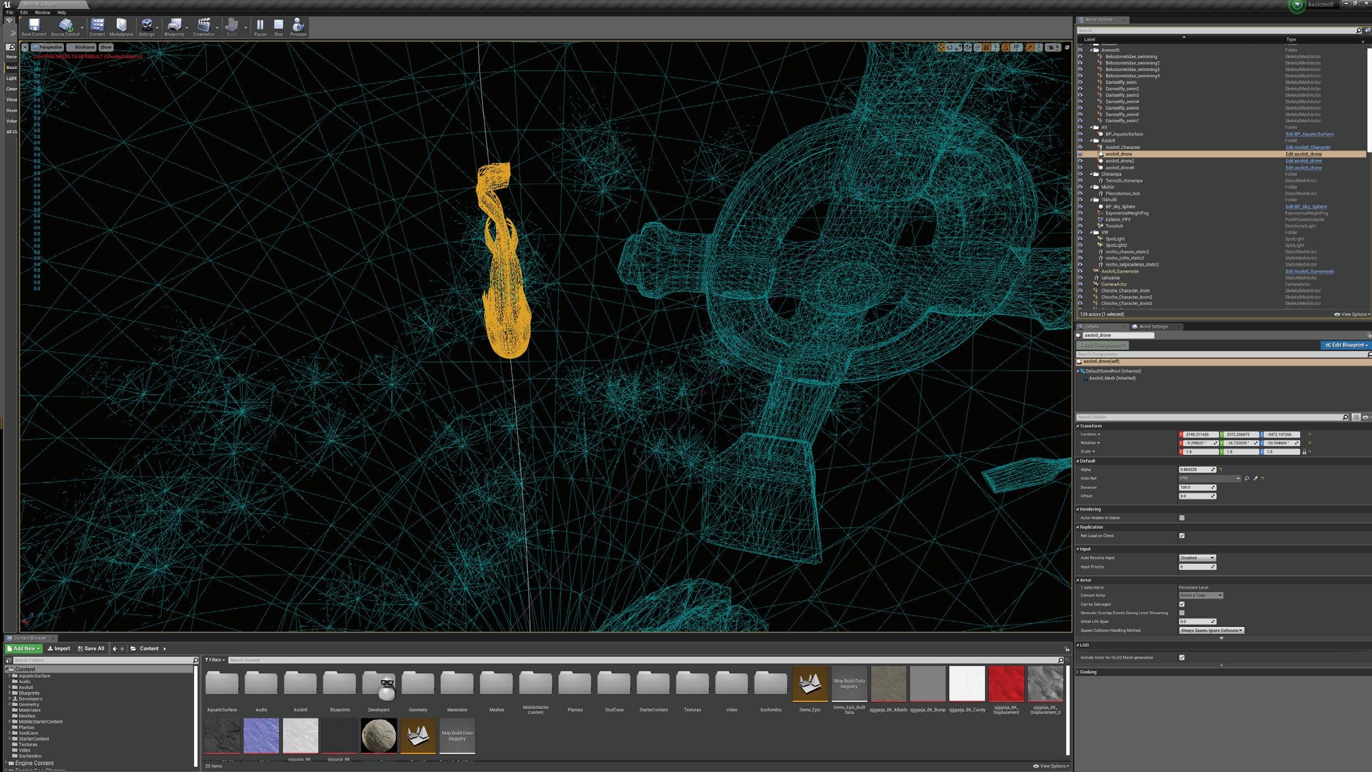Open the details property matrix icon

pos(1356,417)
